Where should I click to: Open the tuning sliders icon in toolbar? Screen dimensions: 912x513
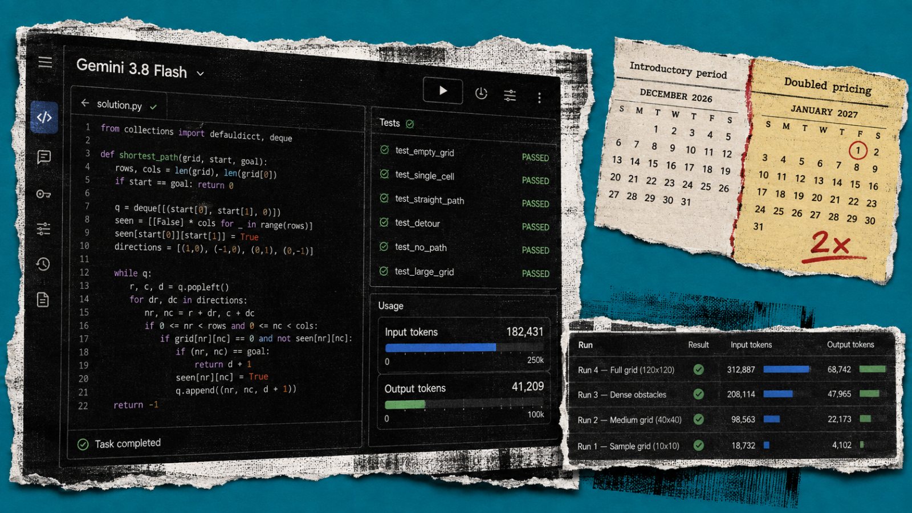tap(510, 95)
